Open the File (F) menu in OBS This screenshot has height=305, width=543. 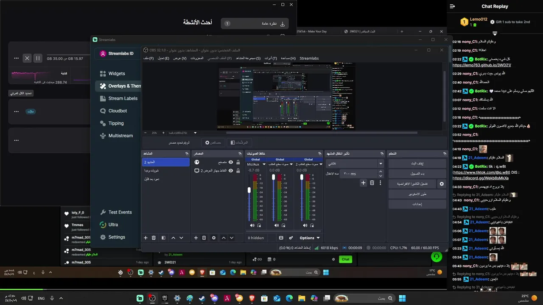click(148, 58)
